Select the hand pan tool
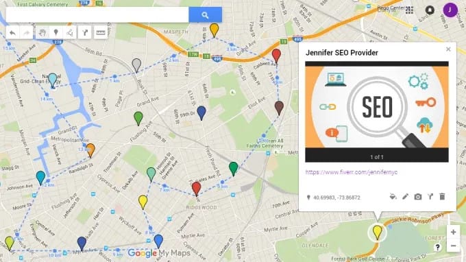 point(42,33)
